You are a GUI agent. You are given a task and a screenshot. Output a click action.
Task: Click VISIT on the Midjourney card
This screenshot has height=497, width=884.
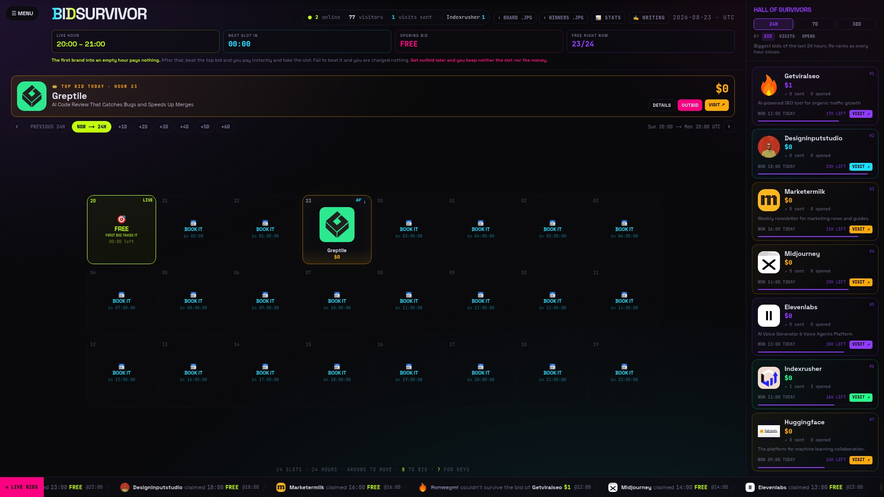861,282
